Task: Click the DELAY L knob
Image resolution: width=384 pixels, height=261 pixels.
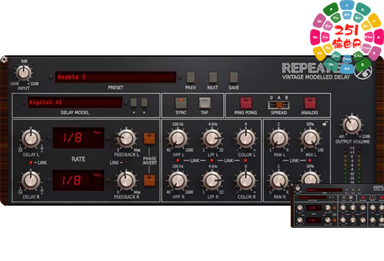Action: (x=31, y=138)
